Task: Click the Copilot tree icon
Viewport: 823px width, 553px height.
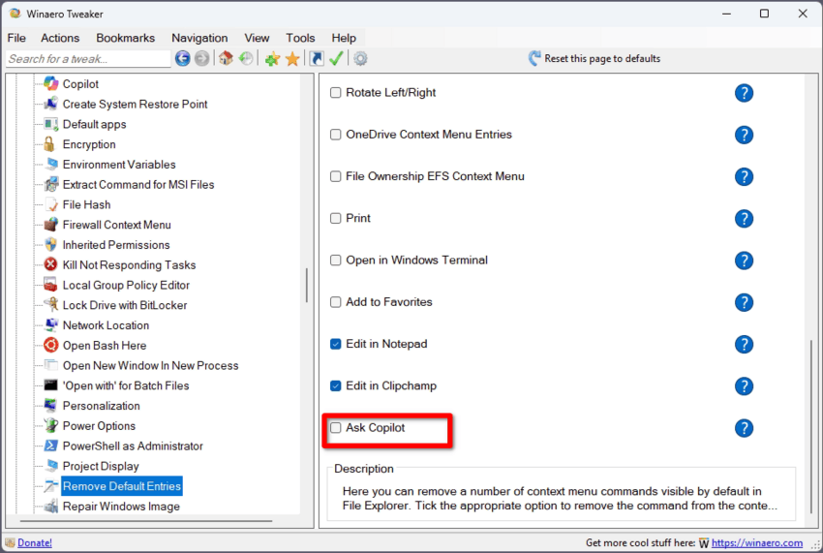Action: (x=51, y=83)
